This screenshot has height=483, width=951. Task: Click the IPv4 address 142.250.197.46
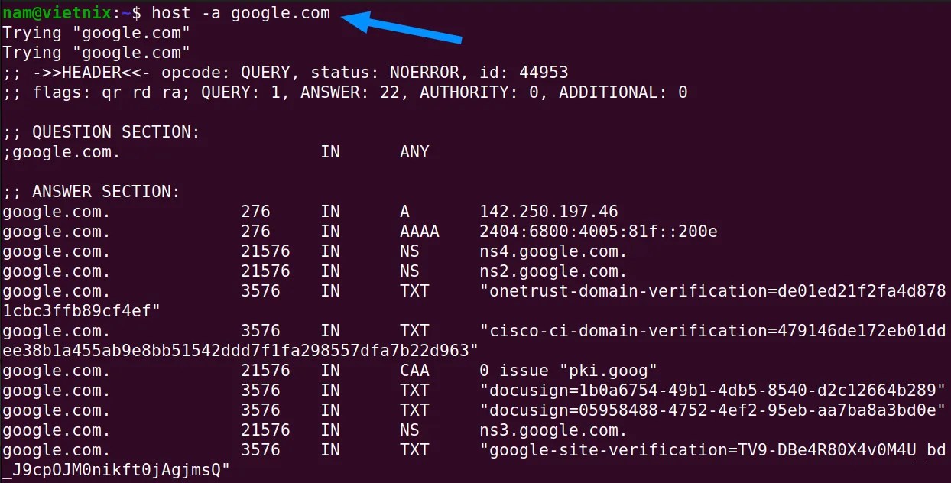pyautogui.click(x=549, y=212)
